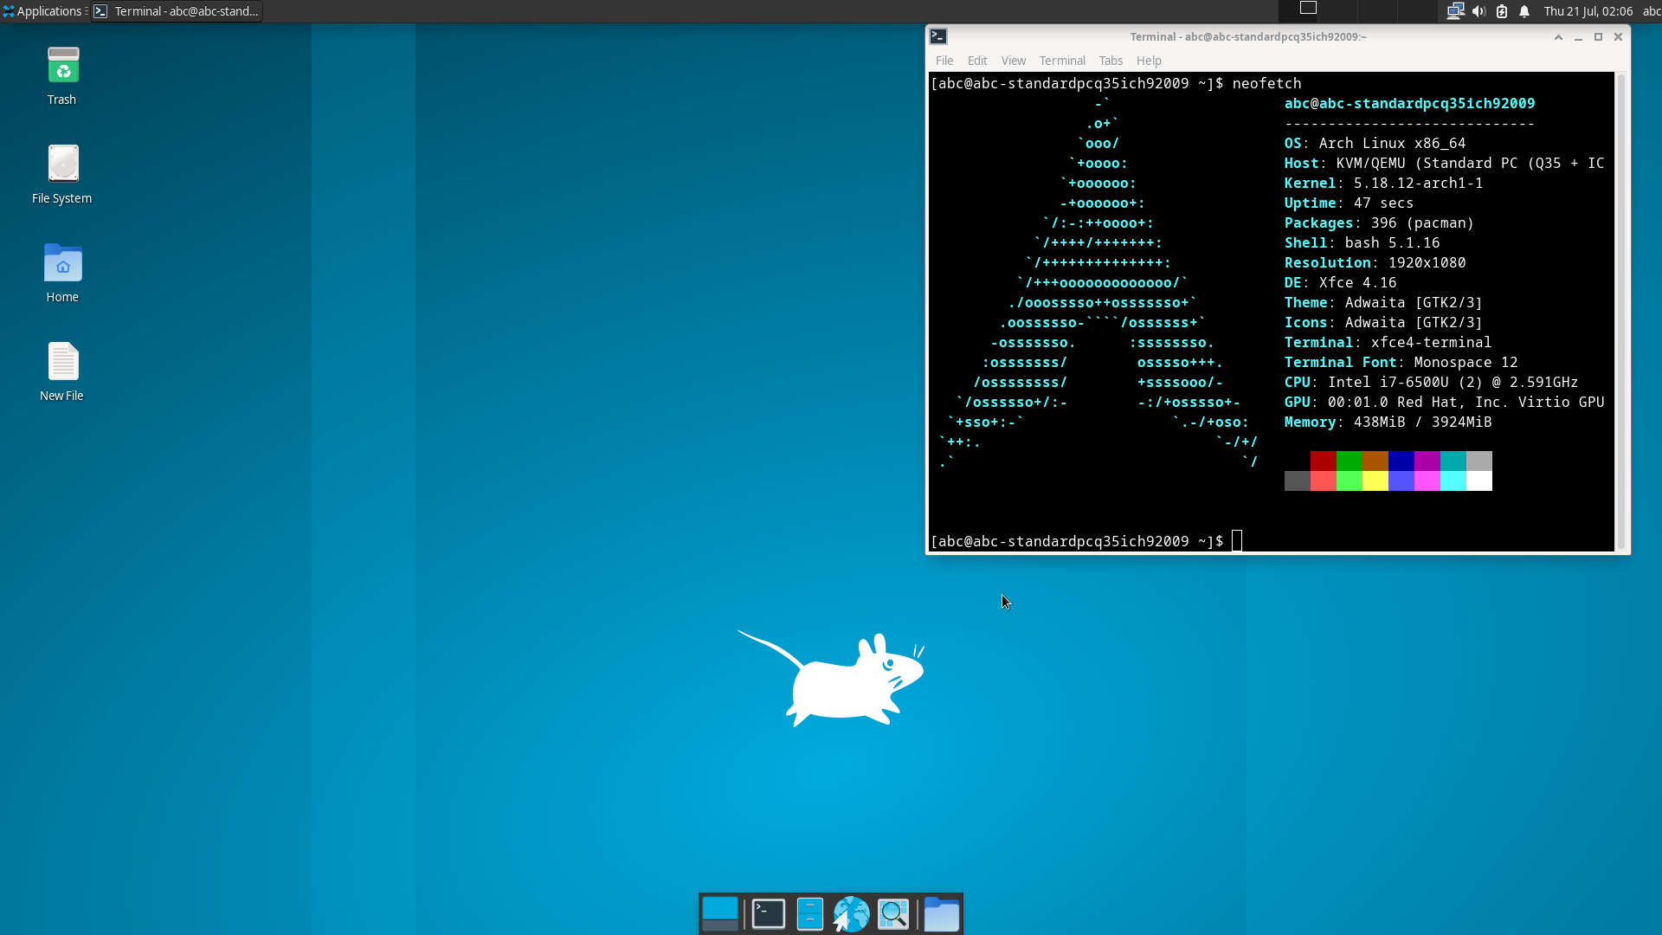Launch web browser from the dock

(851, 914)
